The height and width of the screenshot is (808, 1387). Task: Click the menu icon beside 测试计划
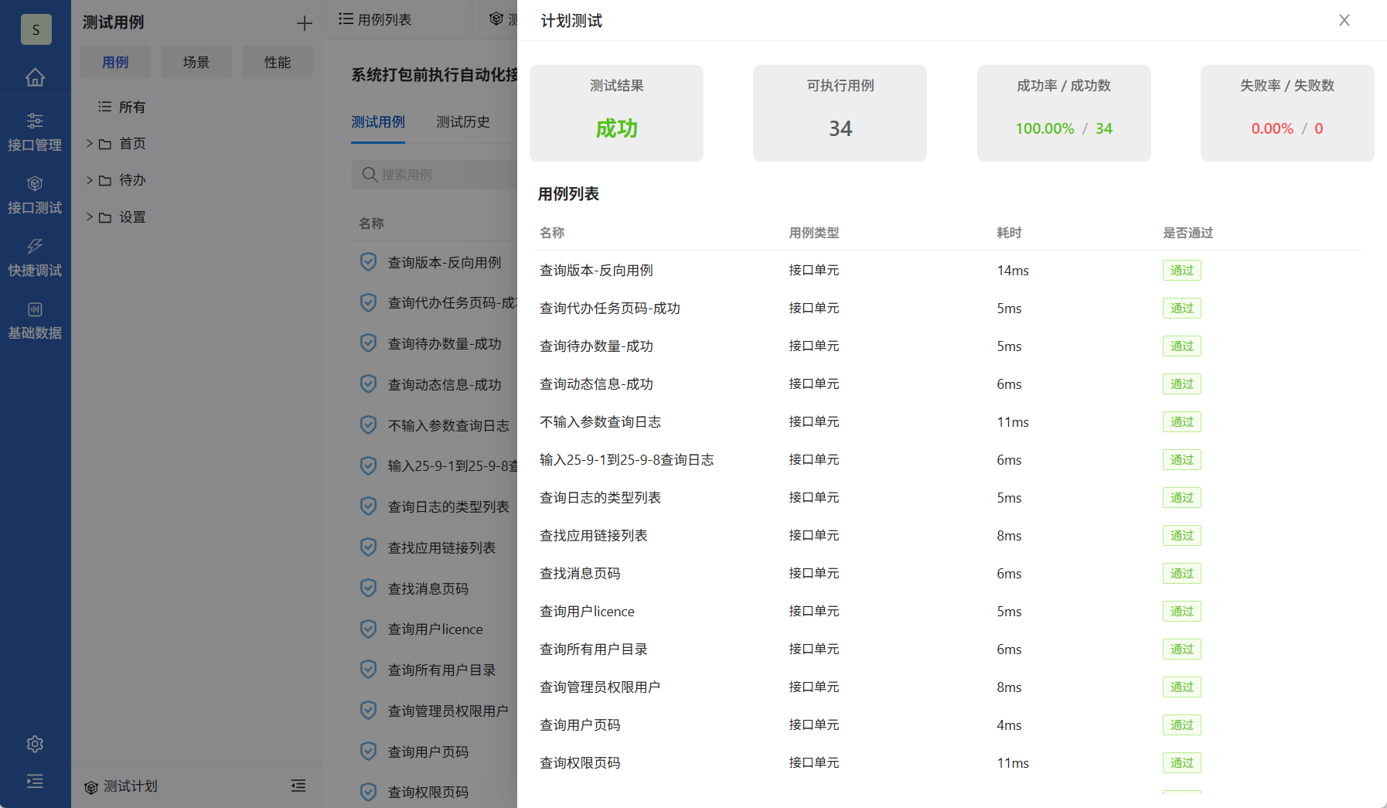coord(298,786)
